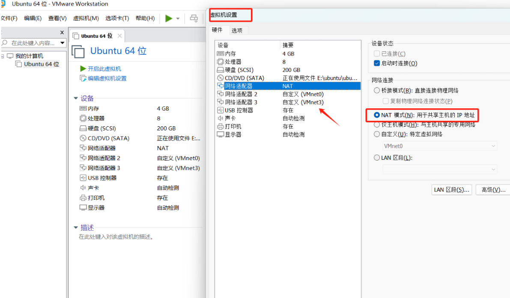Select LAN 区段(L) radio button
This screenshot has width=510, height=298.
377,158
